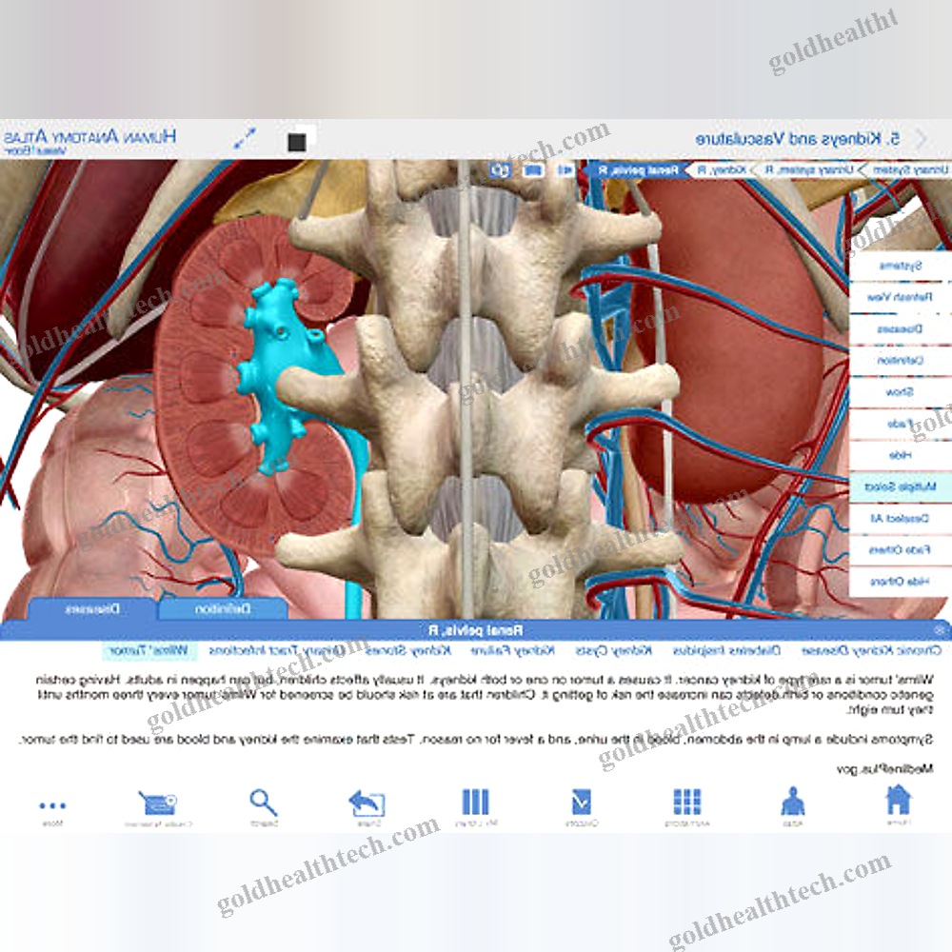
Task: Toggle Multiple Select in the side menu
Action: click(900, 486)
